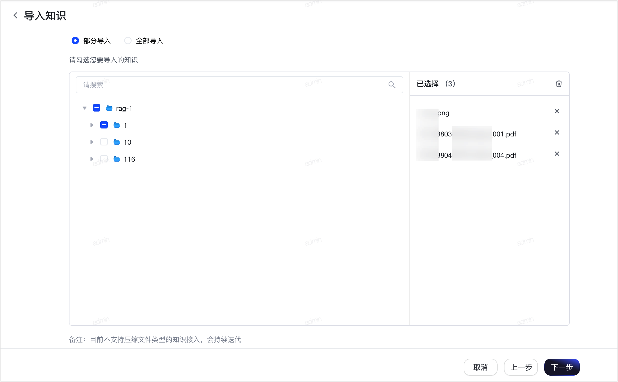The image size is (618, 382).
Task: Check the checkbox for folder 10
Action: (104, 142)
